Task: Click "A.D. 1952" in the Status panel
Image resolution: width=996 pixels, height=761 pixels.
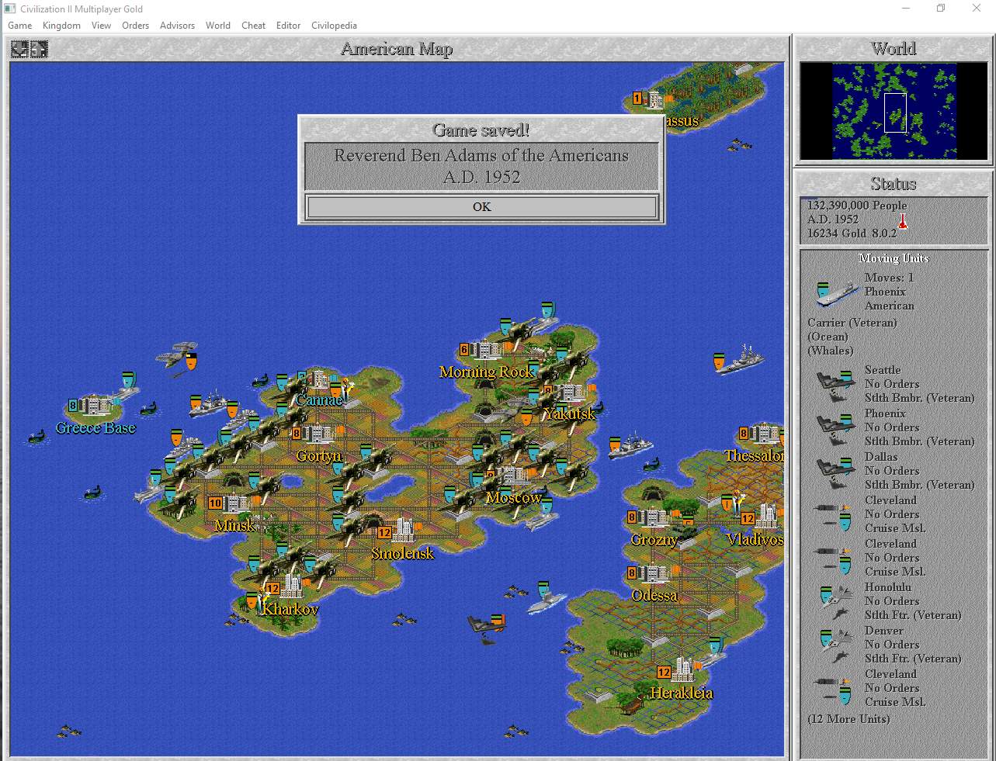Action: point(833,219)
